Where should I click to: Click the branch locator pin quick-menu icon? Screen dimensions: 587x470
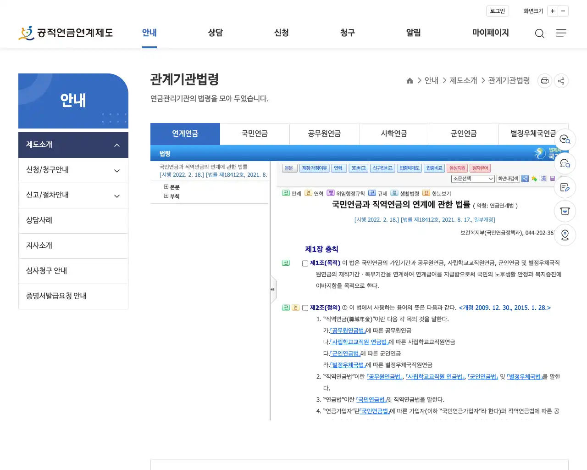[565, 235]
